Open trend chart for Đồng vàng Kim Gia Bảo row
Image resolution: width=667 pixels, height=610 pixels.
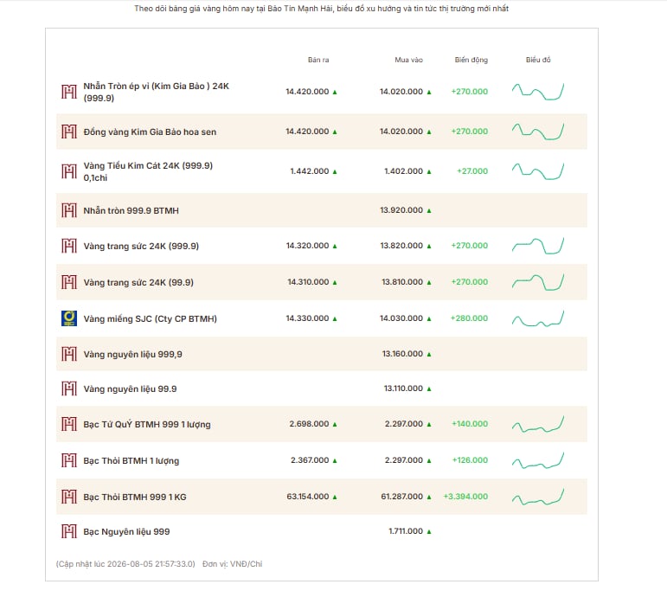coord(538,132)
